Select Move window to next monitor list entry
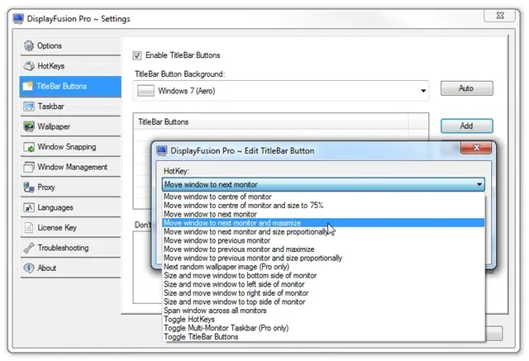 click(323, 214)
